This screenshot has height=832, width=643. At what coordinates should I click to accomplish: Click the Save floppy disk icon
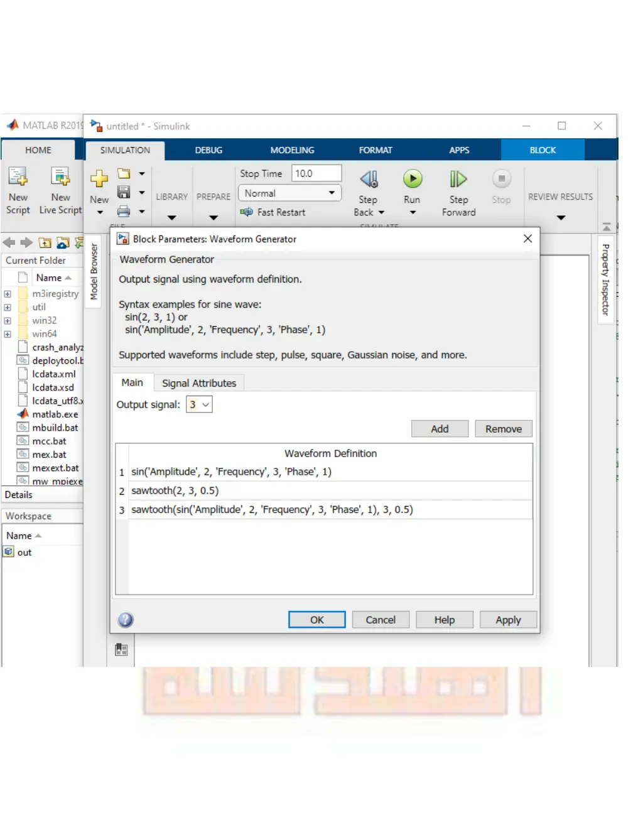(124, 192)
